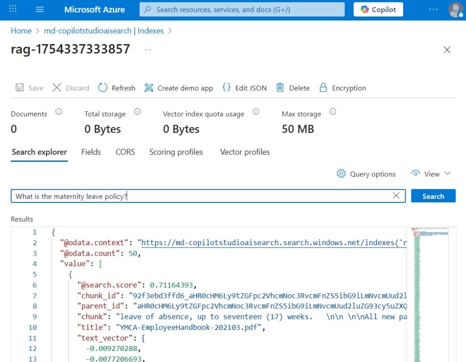
Task: Show info tooltip for Max storage
Action: tap(333, 112)
